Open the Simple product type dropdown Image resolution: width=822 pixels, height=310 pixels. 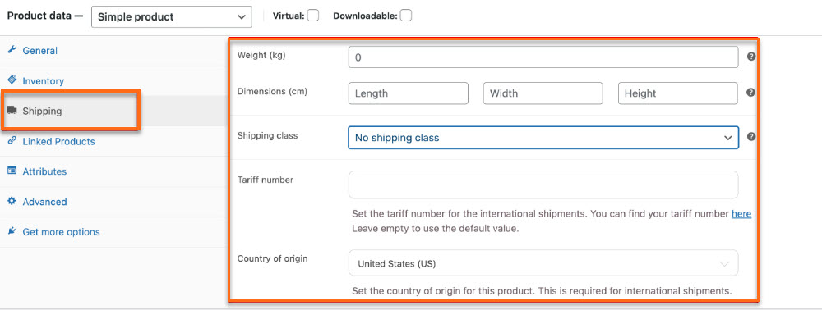click(172, 16)
